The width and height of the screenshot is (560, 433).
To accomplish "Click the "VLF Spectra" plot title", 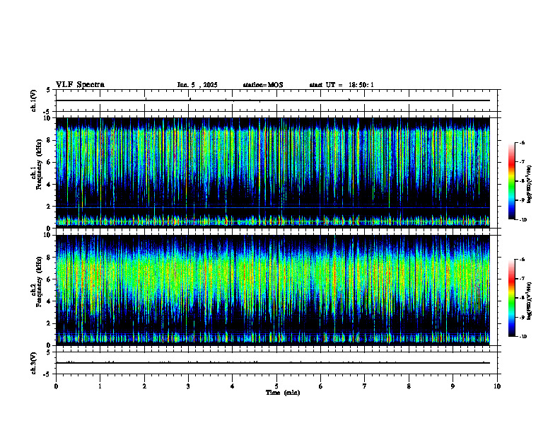I will point(80,85).
